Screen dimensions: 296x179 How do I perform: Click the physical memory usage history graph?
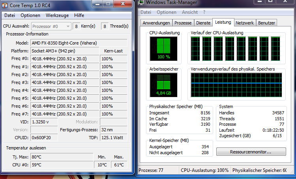pyautogui.click(x=236, y=85)
